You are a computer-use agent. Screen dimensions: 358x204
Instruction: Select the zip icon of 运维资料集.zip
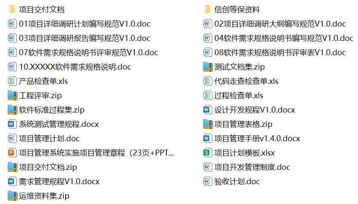12,196
